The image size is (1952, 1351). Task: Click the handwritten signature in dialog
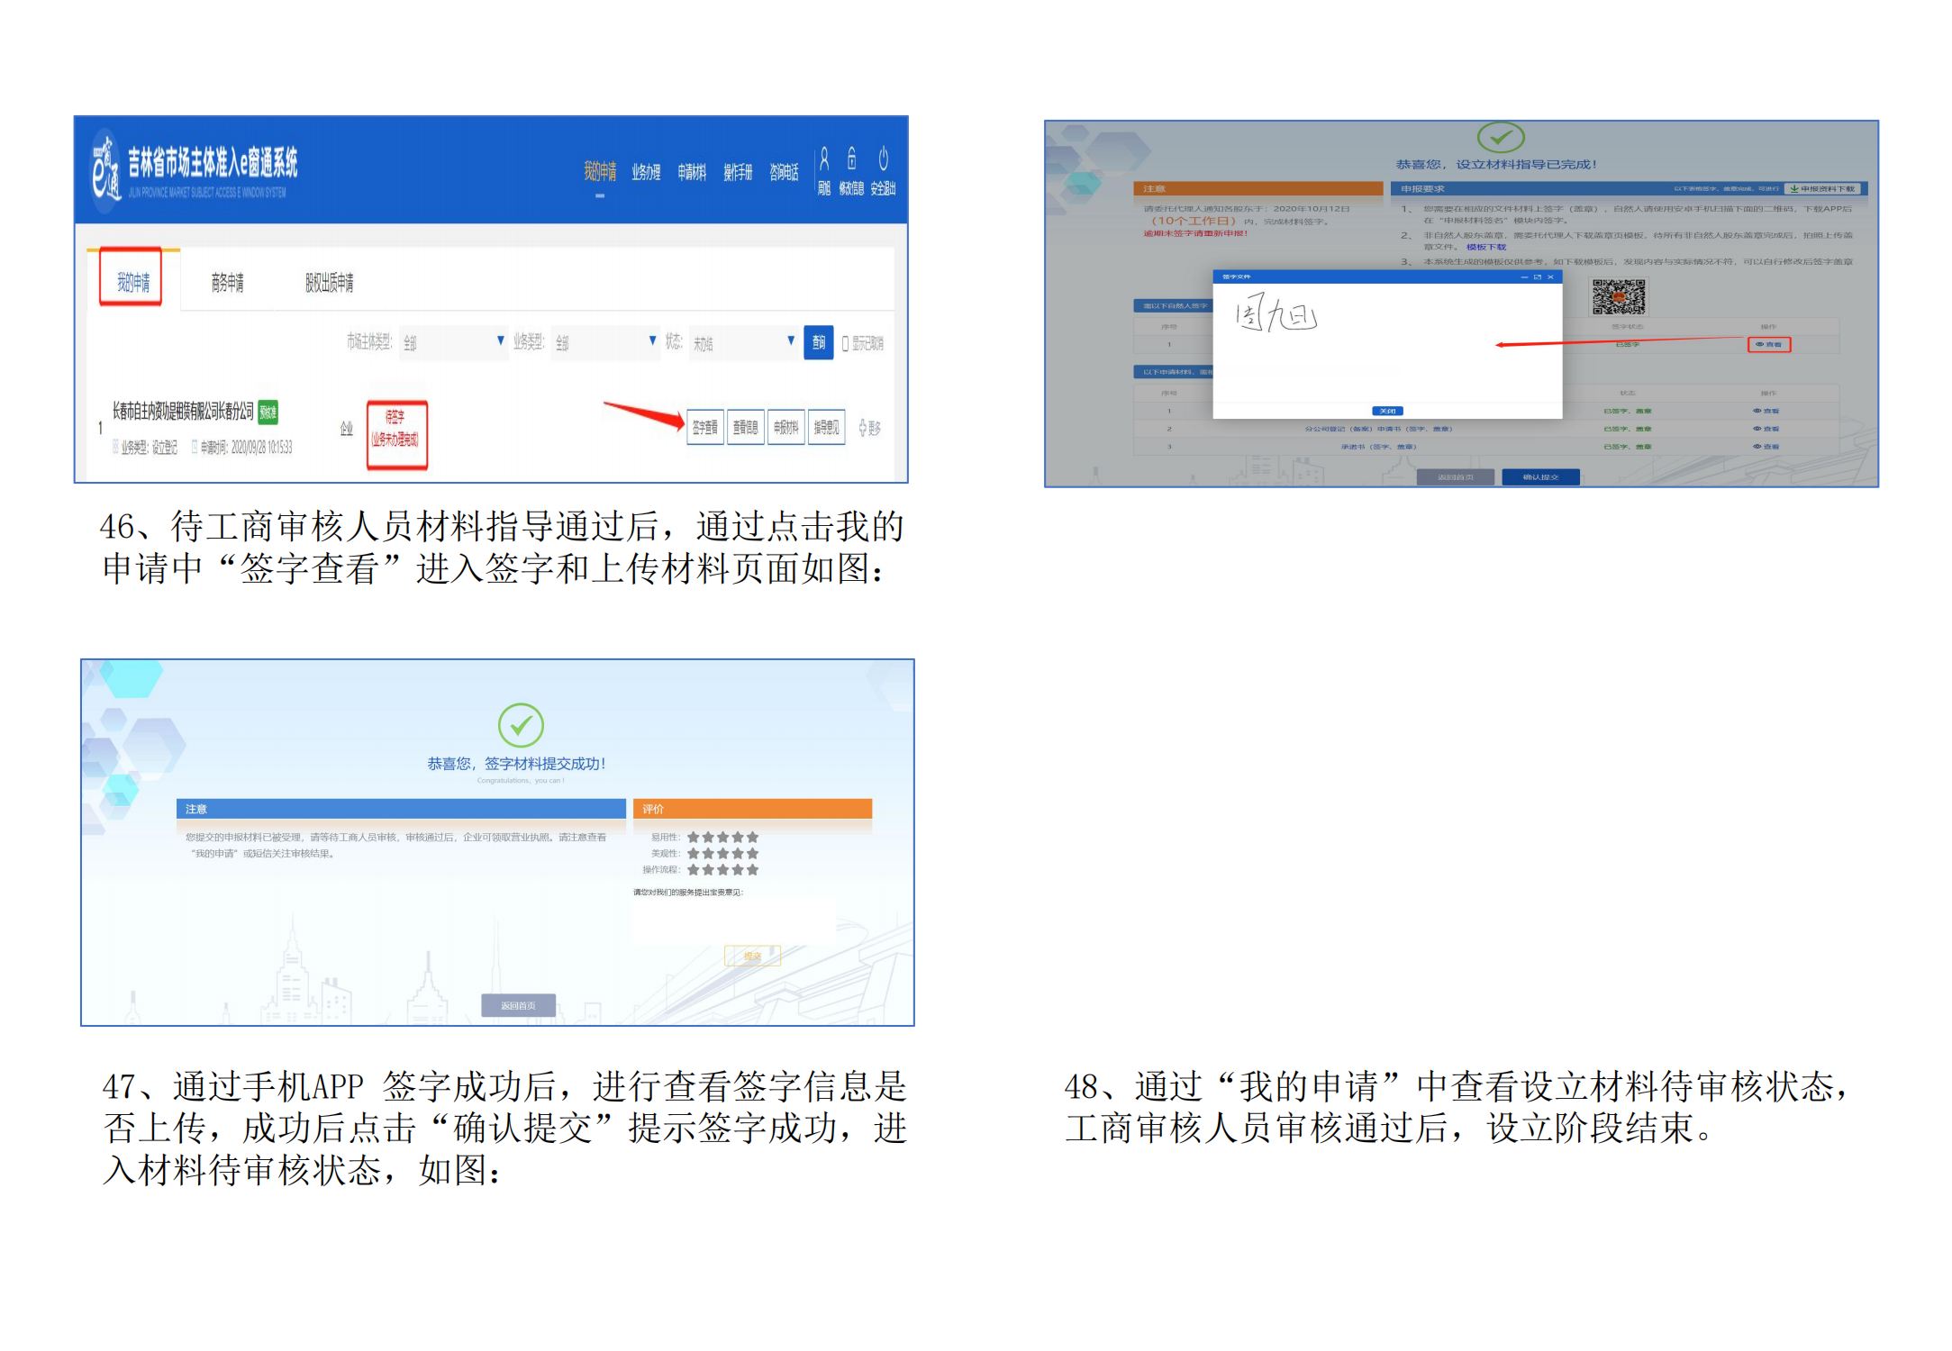click(1276, 313)
